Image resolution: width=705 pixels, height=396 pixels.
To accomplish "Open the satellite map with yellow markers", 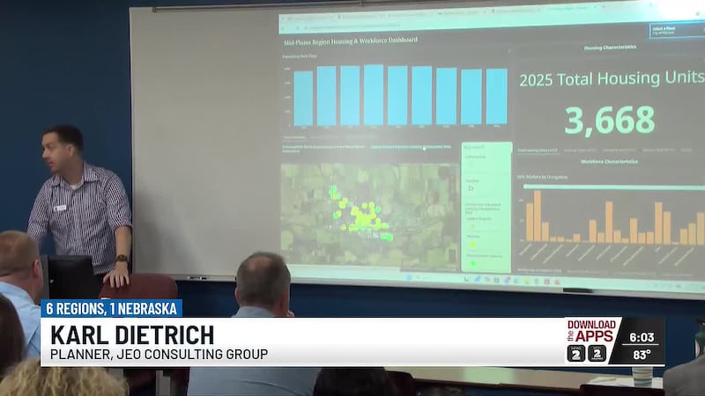I will (369, 214).
